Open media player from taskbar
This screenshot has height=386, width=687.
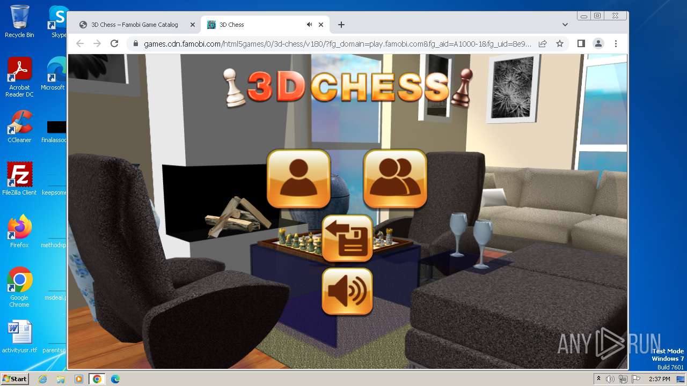click(x=78, y=379)
